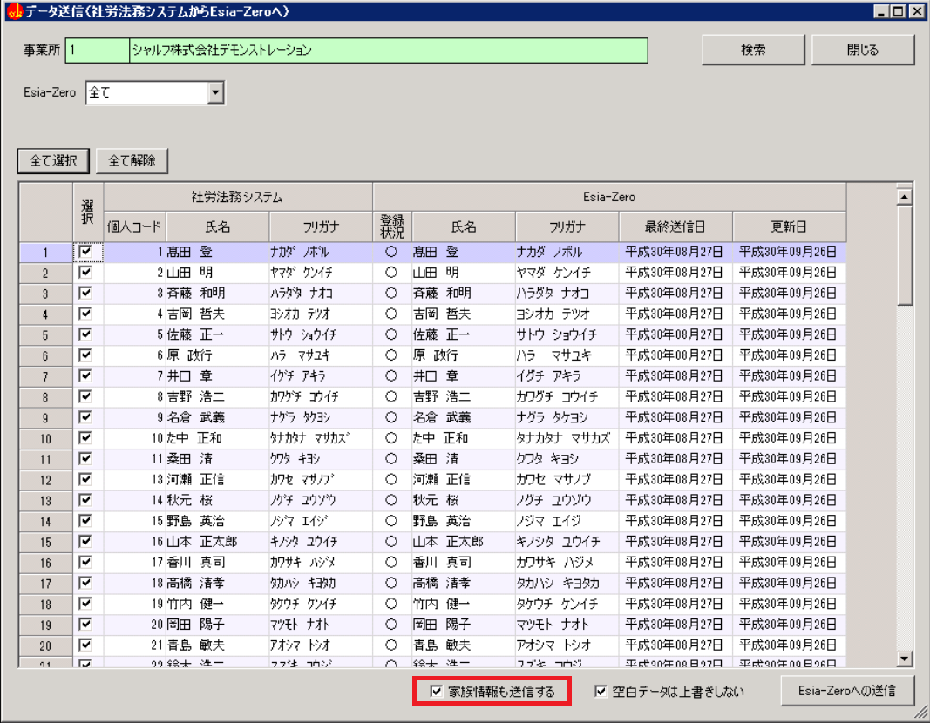930x723 pixels.
Task: Click the scrollbar up arrow of the table
Action: tap(904, 197)
